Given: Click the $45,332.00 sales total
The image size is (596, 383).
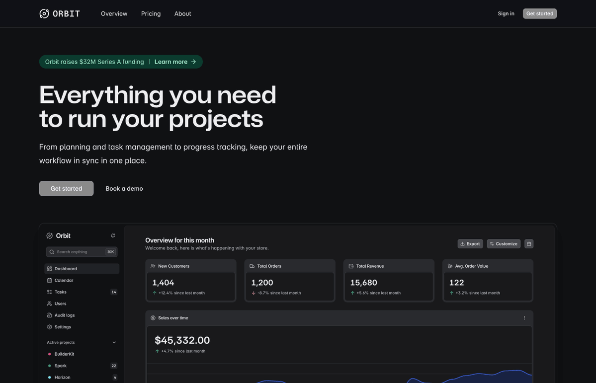Looking at the screenshot, I should tap(182, 340).
